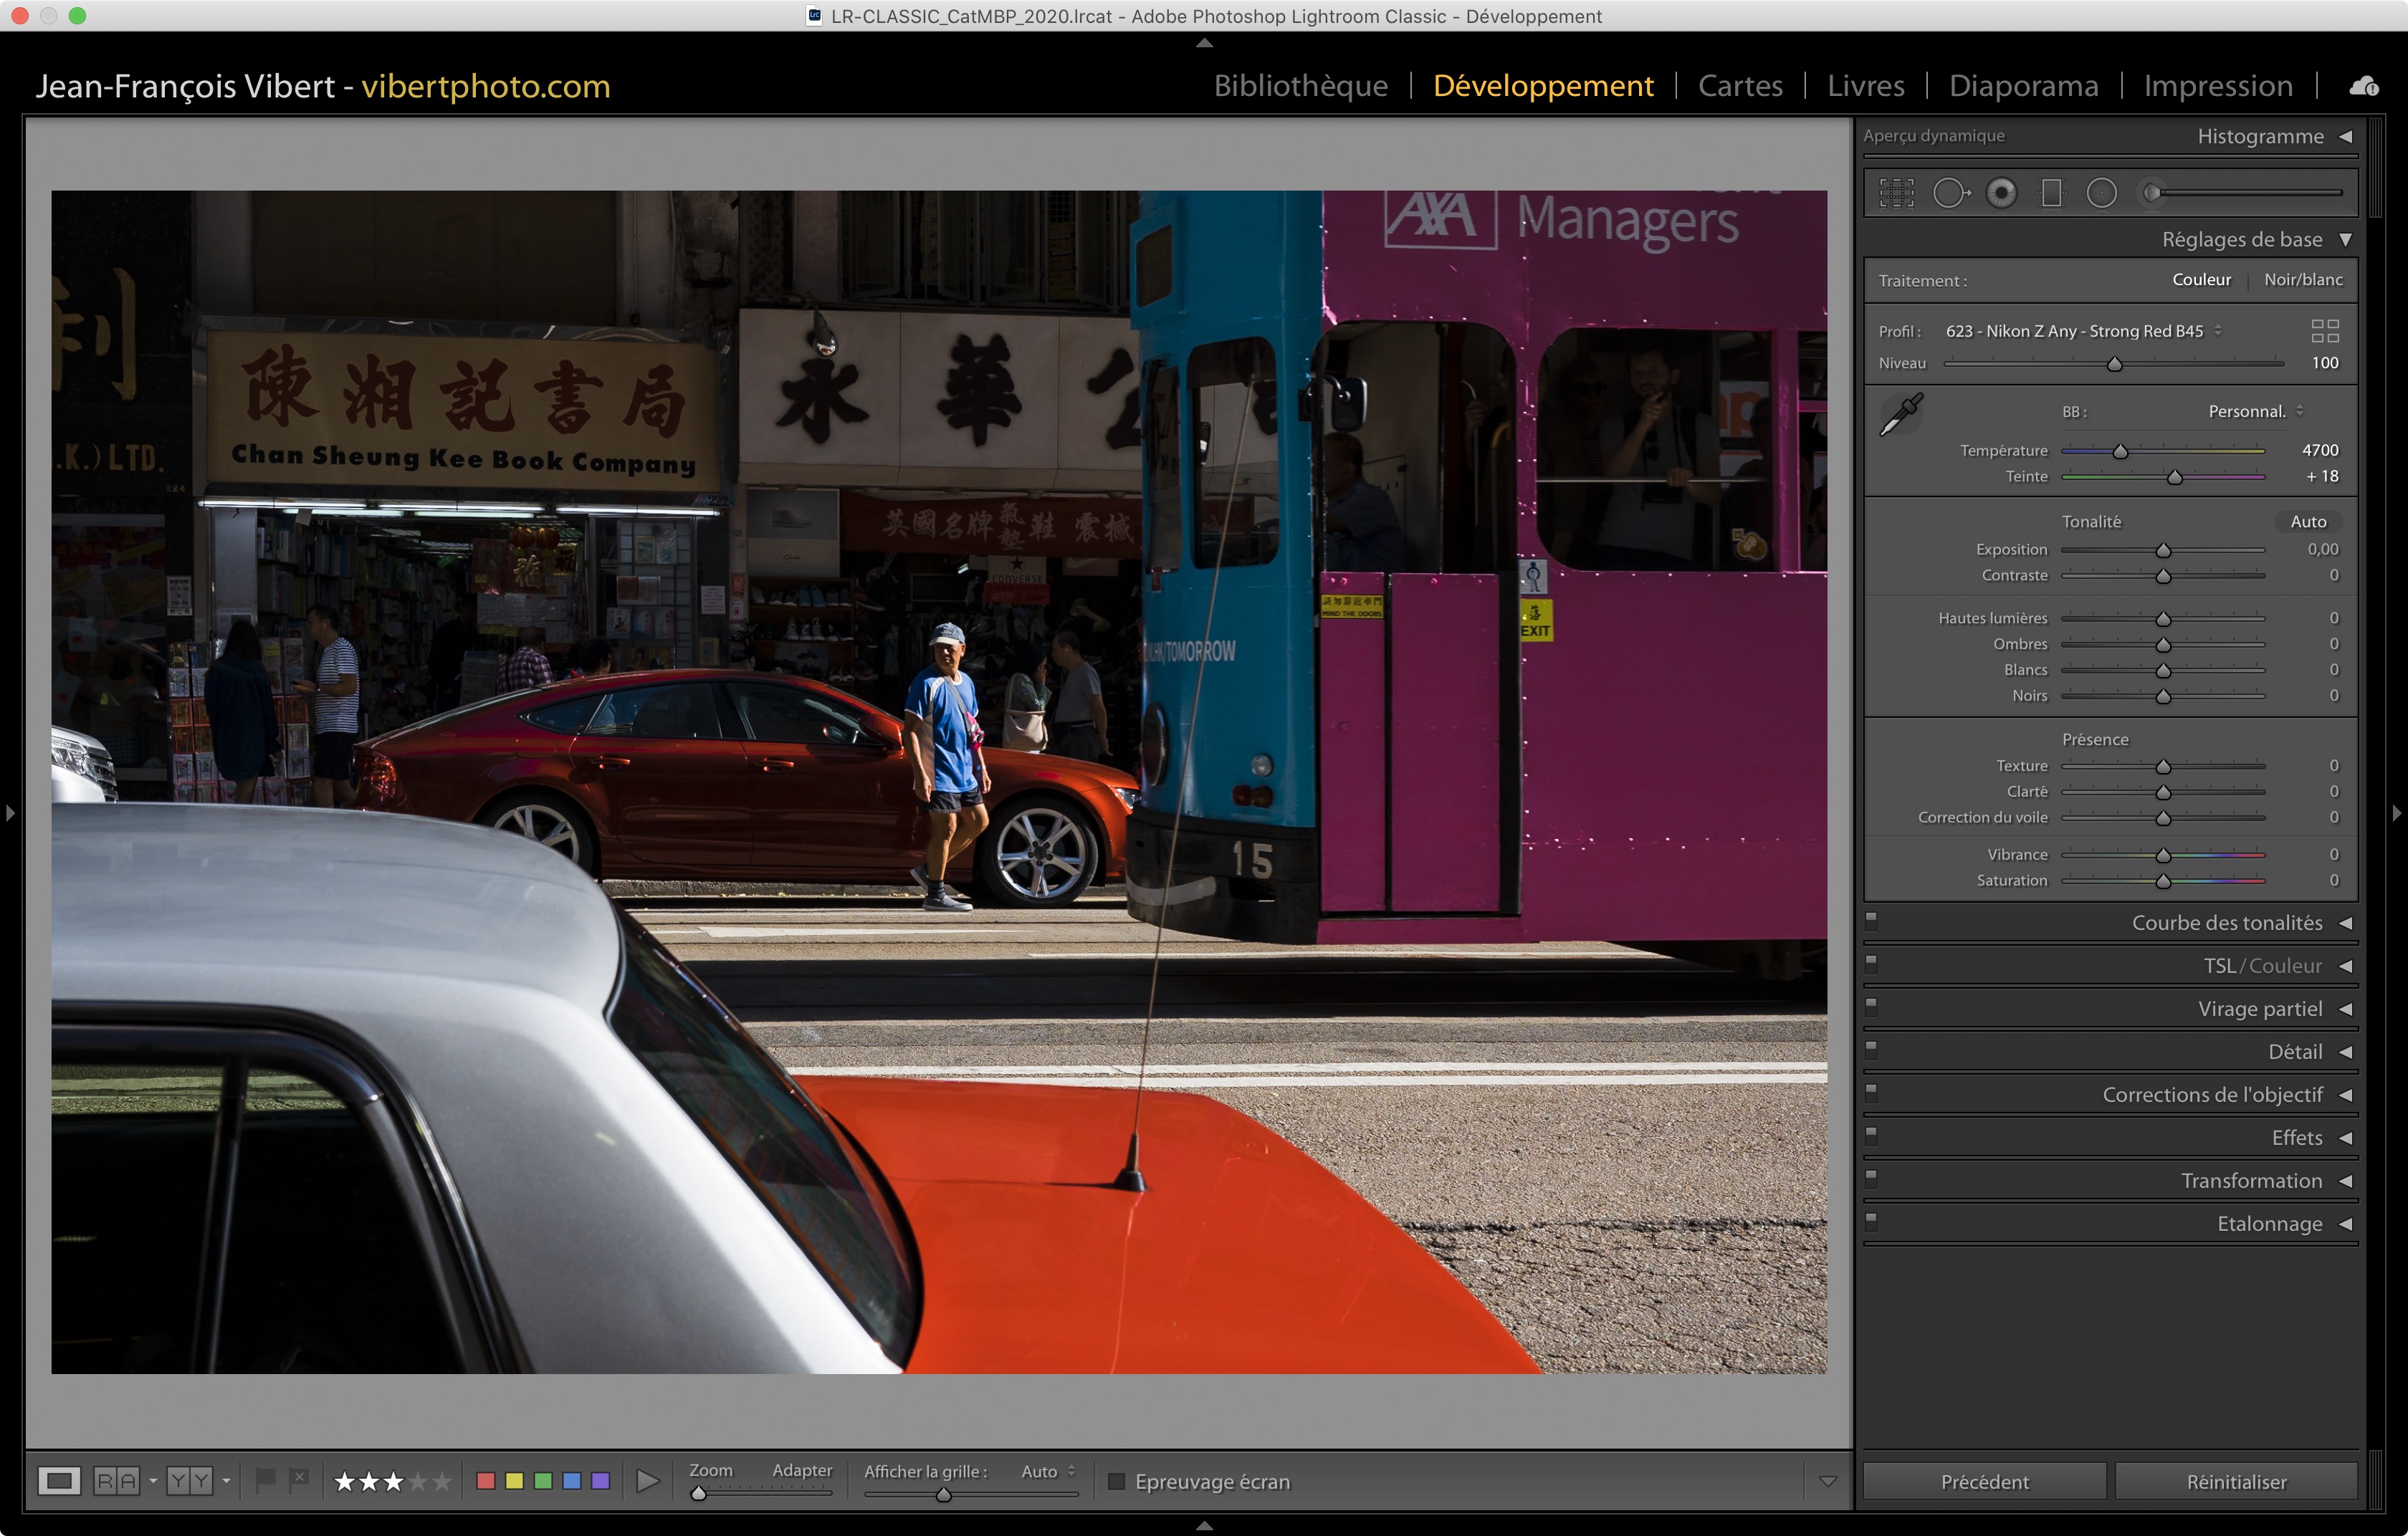Activate the Red Eye Correction tool
The image size is (2408, 1536).
(x=2001, y=193)
